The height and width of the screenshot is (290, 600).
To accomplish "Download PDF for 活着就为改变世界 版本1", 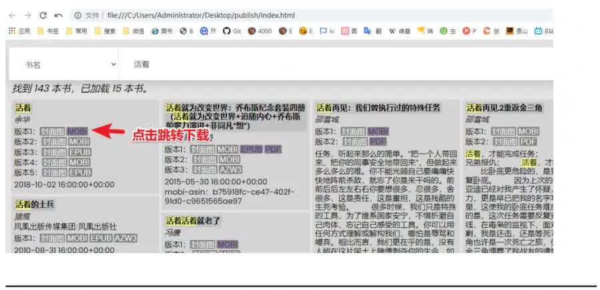I will (273, 149).
